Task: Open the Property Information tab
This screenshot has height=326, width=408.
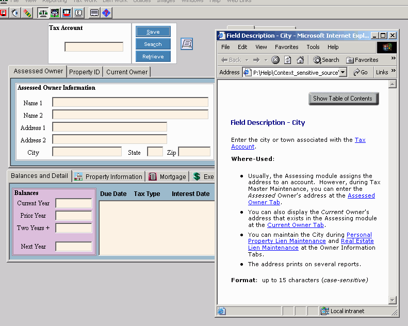Action: [x=109, y=176]
